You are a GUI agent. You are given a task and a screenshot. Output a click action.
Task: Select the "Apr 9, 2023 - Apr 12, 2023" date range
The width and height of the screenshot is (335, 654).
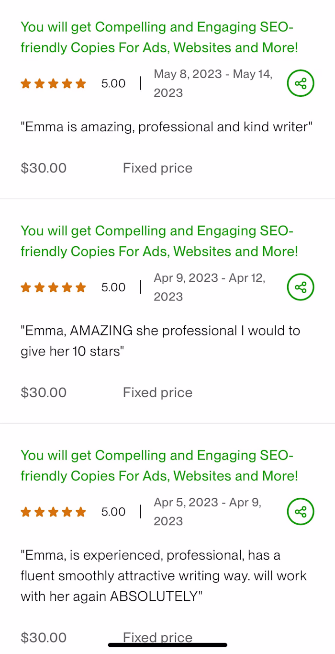pyautogui.click(x=209, y=287)
